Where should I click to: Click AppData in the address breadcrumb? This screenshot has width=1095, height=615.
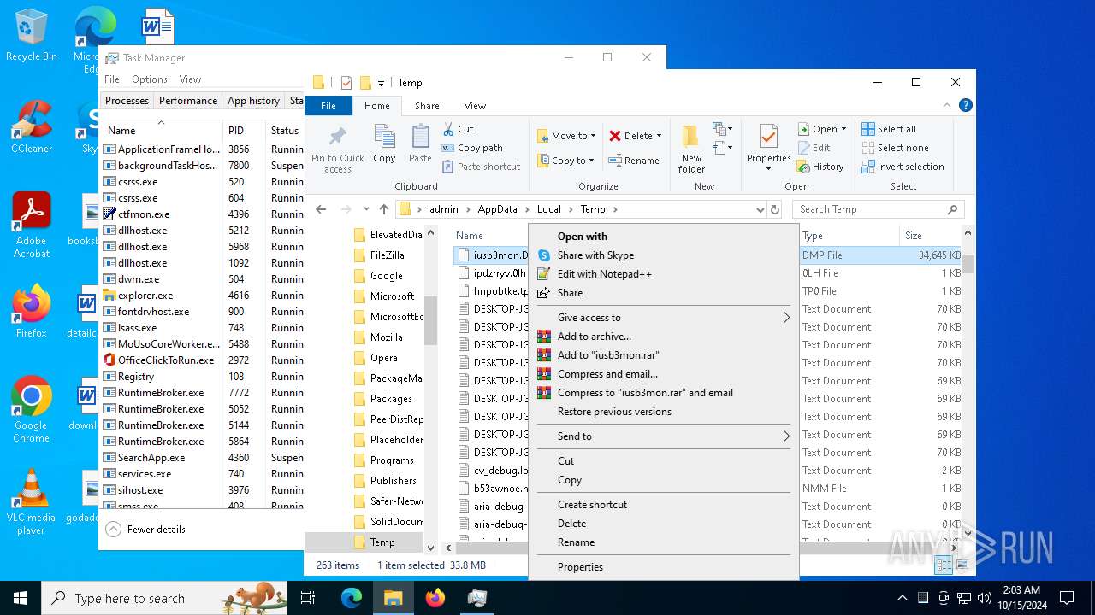[x=497, y=209]
